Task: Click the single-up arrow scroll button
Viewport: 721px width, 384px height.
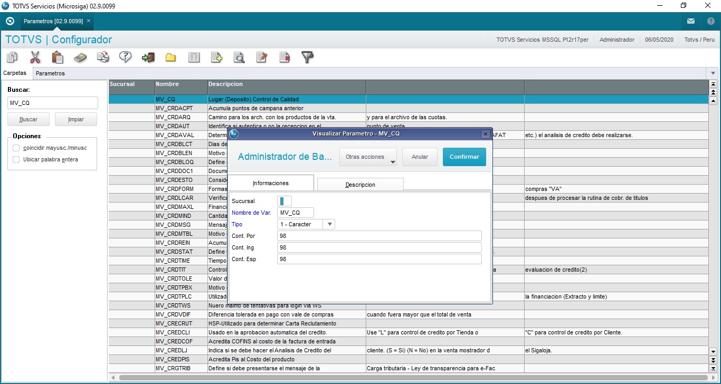Action: click(713, 100)
